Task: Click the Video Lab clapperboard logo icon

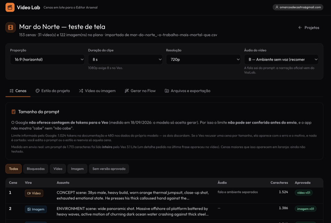Action: point(10,7)
